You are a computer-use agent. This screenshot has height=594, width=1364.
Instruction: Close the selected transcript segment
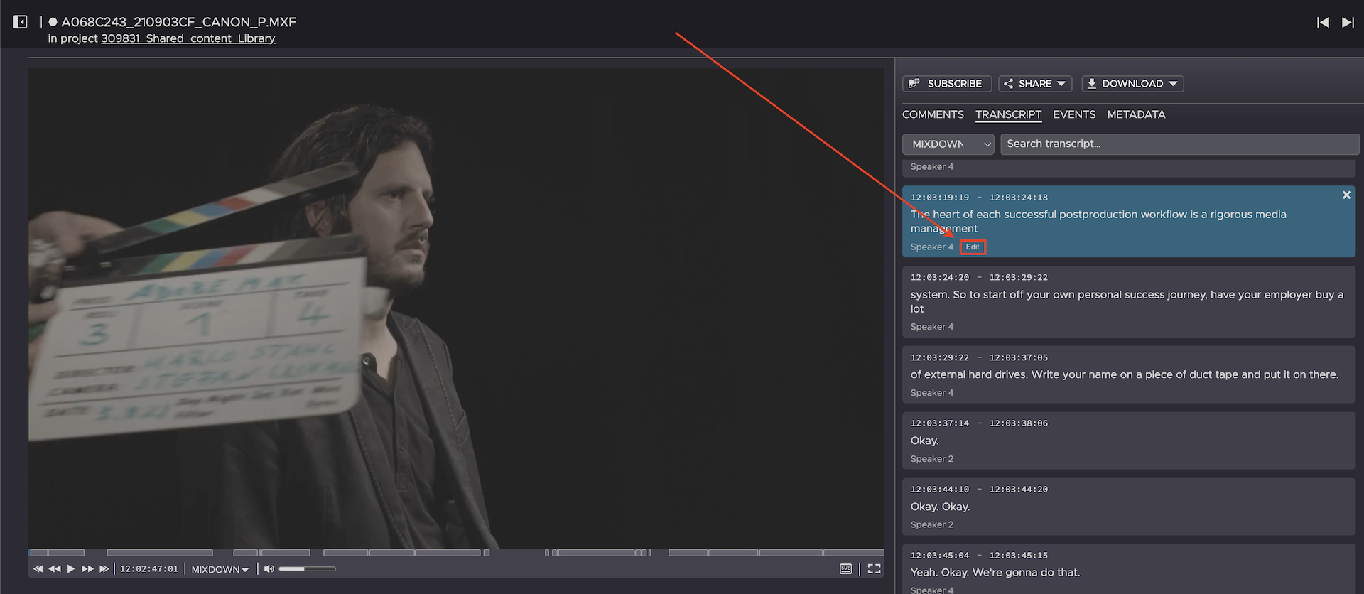tap(1346, 195)
